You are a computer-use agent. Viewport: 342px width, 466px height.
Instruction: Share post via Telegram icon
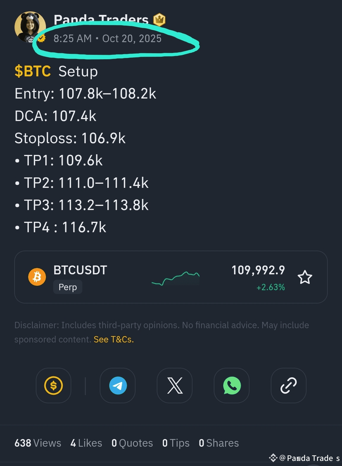(x=118, y=386)
